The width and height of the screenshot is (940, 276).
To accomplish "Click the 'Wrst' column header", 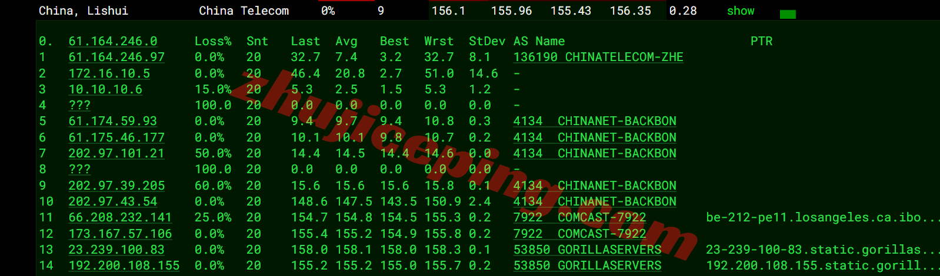I will click(439, 41).
